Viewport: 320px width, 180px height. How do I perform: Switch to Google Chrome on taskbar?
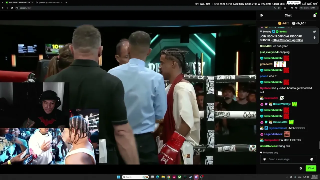coord(168,177)
